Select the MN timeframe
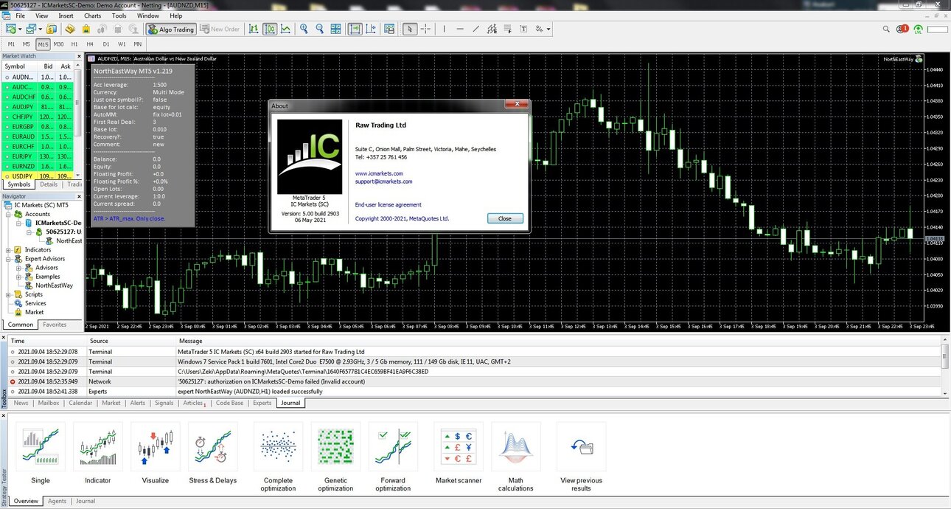The image size is (951, 509). point(138,44)
